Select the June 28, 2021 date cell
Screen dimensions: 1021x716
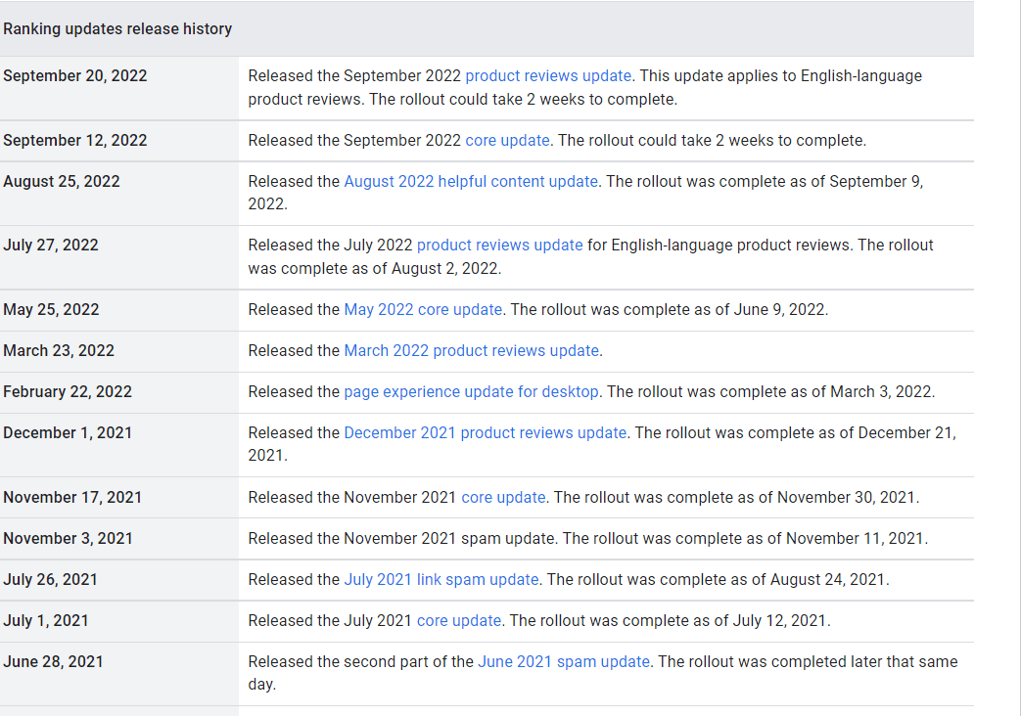[119, 674]
